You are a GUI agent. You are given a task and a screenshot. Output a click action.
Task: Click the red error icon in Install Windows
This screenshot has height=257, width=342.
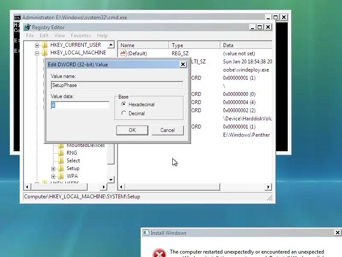point(159,253)
